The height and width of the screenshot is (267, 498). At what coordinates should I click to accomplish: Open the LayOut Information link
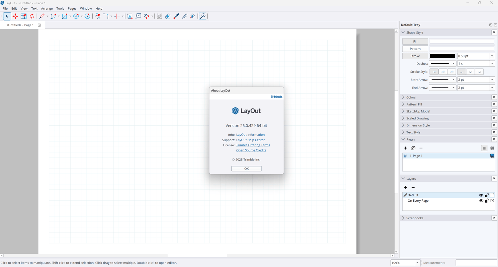(x=250, y=135)
